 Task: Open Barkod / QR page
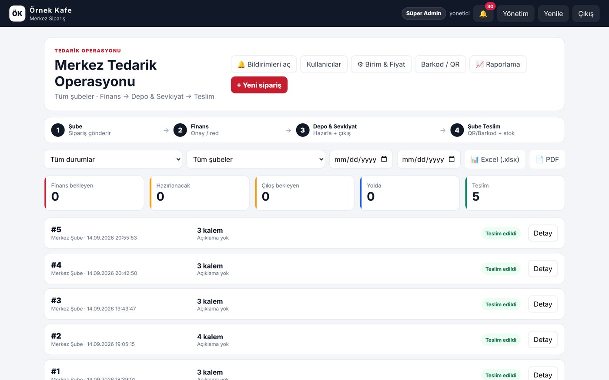tap(440, 64)
